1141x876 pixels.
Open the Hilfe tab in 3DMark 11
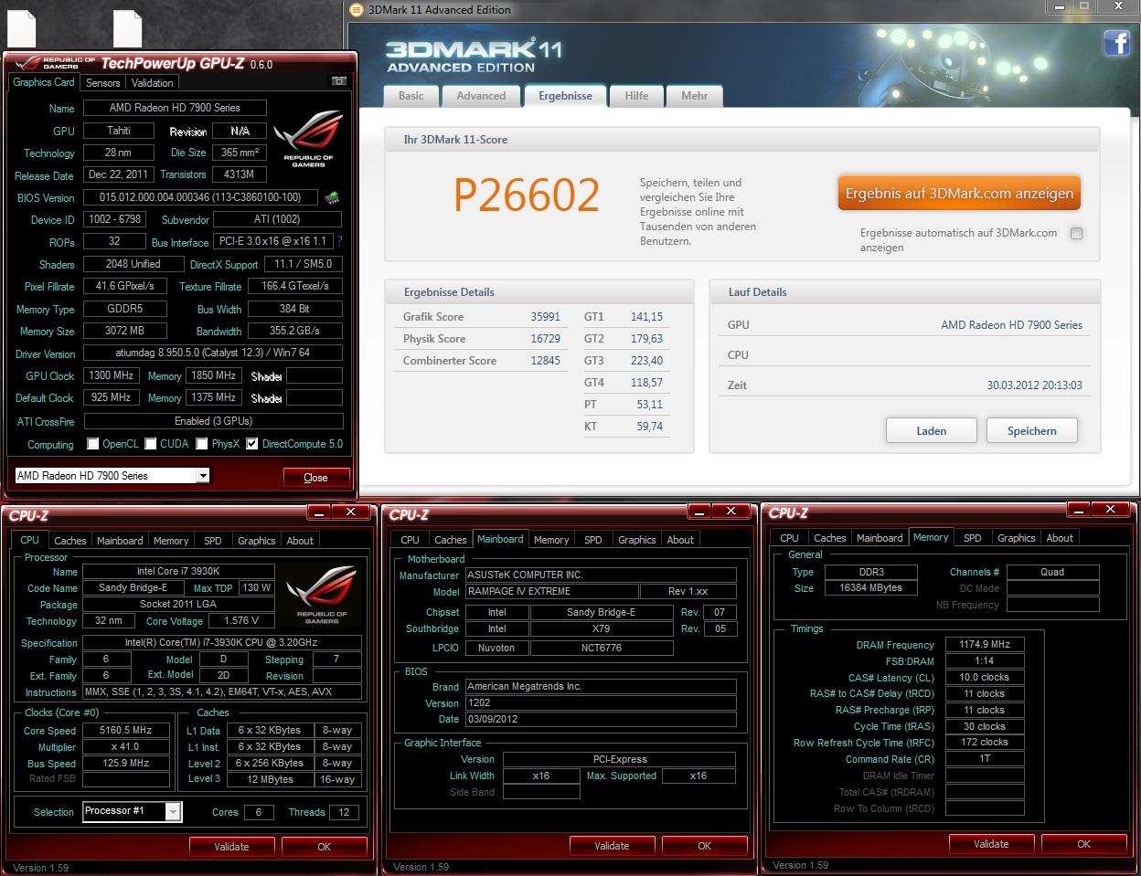(636, 96)
